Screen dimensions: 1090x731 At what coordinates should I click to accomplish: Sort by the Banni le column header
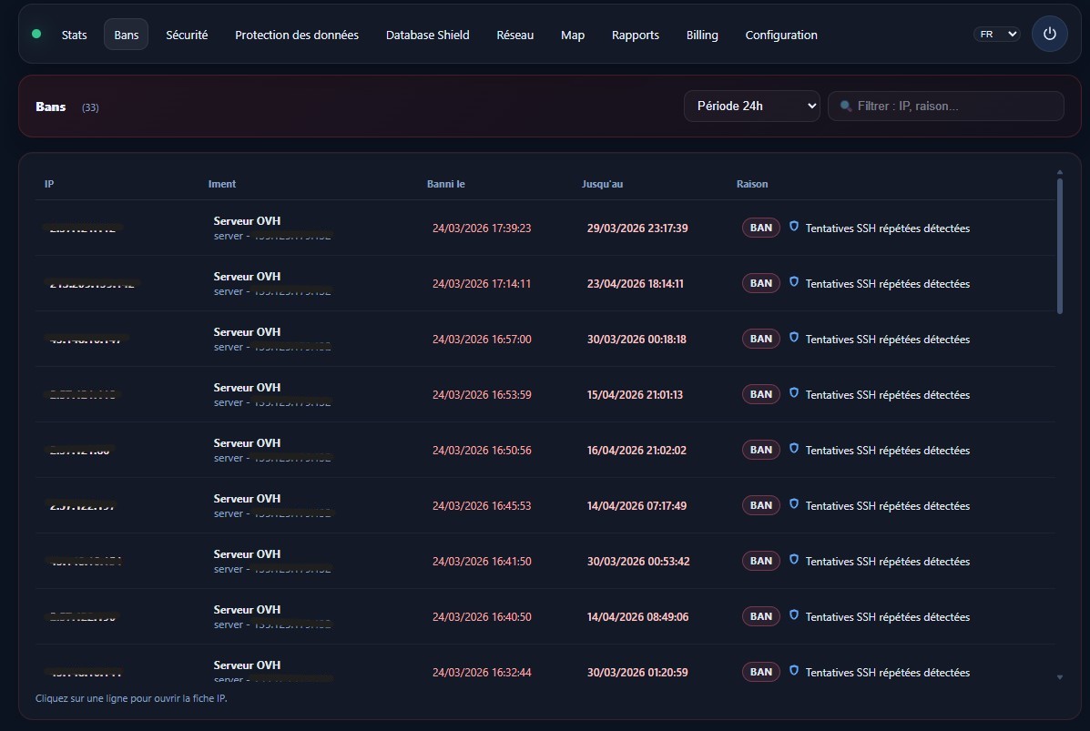coord(446,184)
